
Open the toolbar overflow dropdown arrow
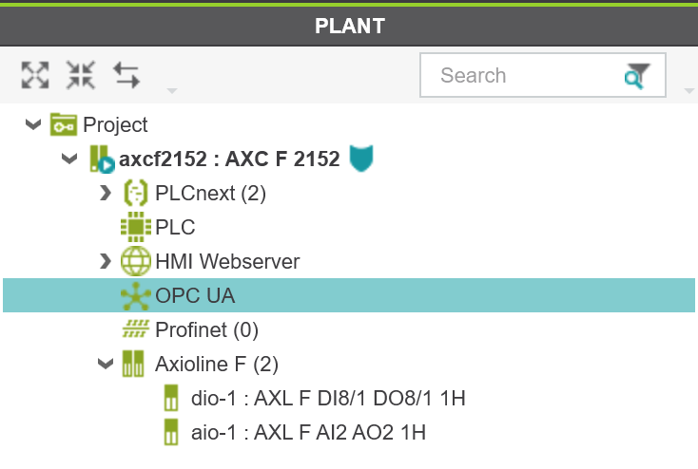172,91
